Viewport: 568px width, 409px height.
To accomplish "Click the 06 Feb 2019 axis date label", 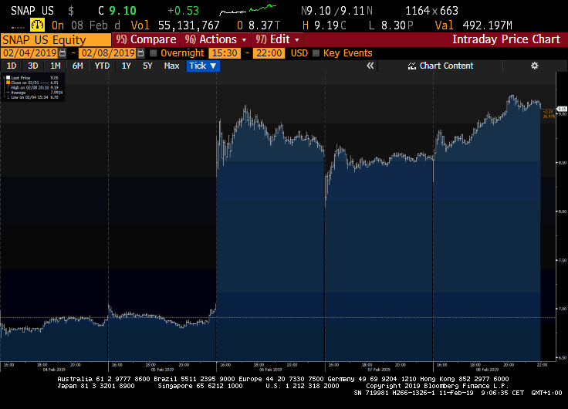I will (271, 370).
